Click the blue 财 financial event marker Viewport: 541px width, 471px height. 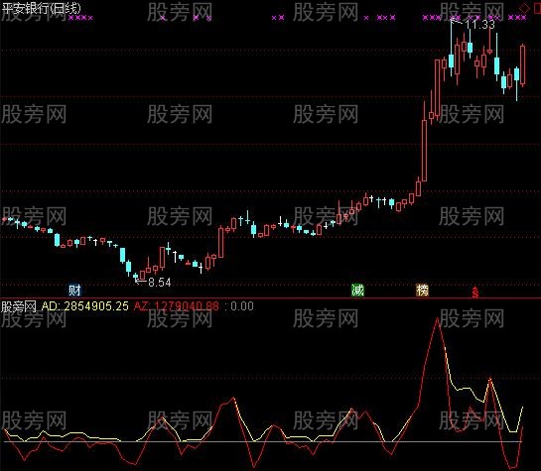click(x=74, y=291)
